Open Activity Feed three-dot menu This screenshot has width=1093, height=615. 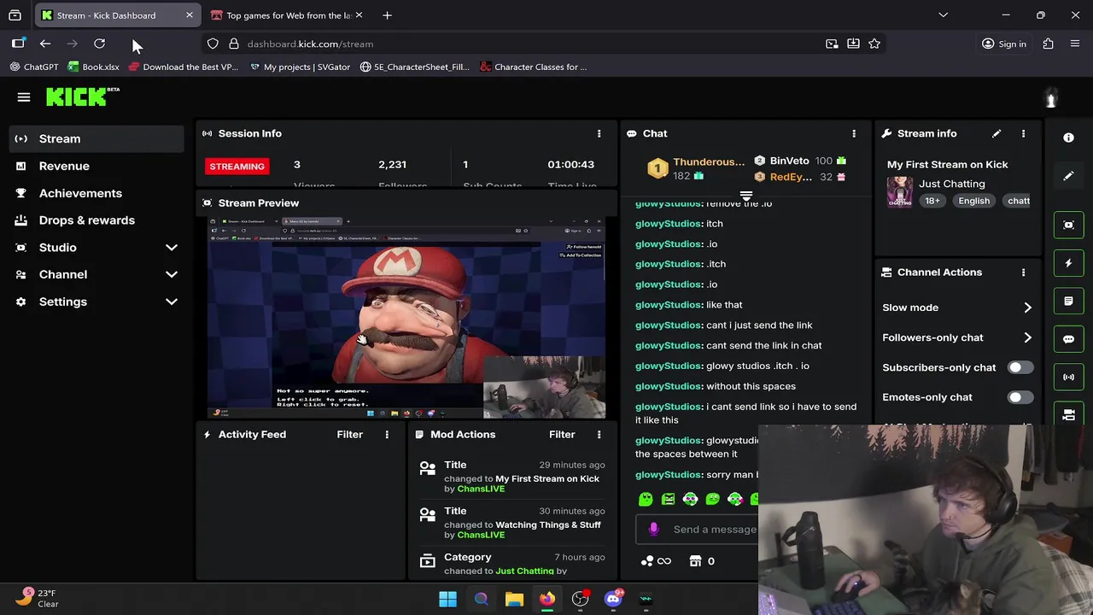click(387, 434)
